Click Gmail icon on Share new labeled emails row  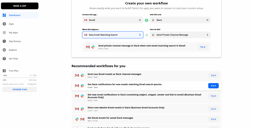pos(77,109)
